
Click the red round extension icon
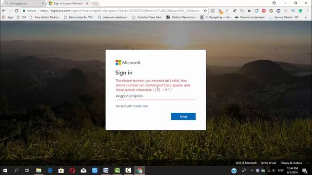point(264,11)
